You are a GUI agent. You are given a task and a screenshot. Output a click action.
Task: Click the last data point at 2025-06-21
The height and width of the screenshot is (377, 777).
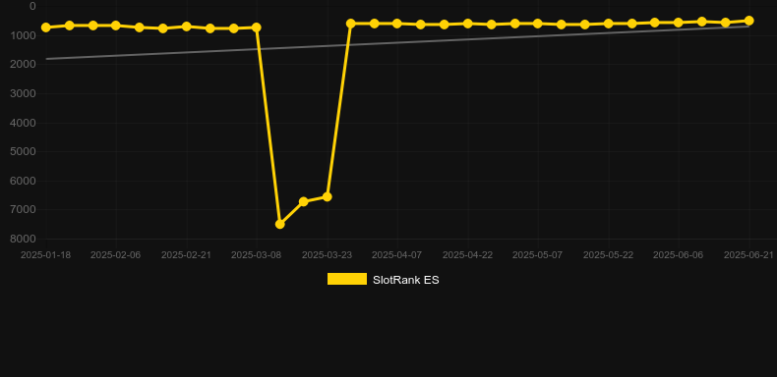coord(748,21)
